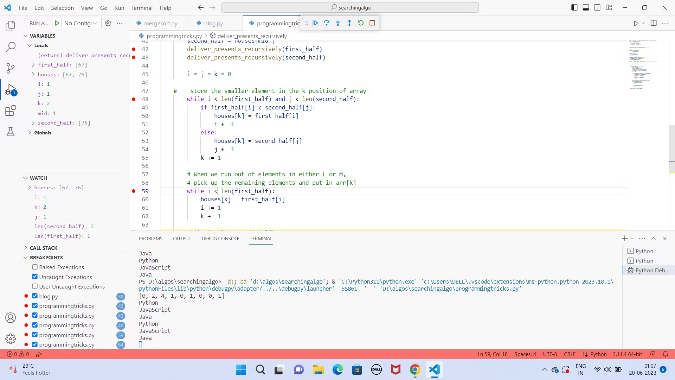Viewport: 675px width, 380px height.
Task: Open the Explorer view in activity bar
Action: pyautogui.click(x=11, y=26)
